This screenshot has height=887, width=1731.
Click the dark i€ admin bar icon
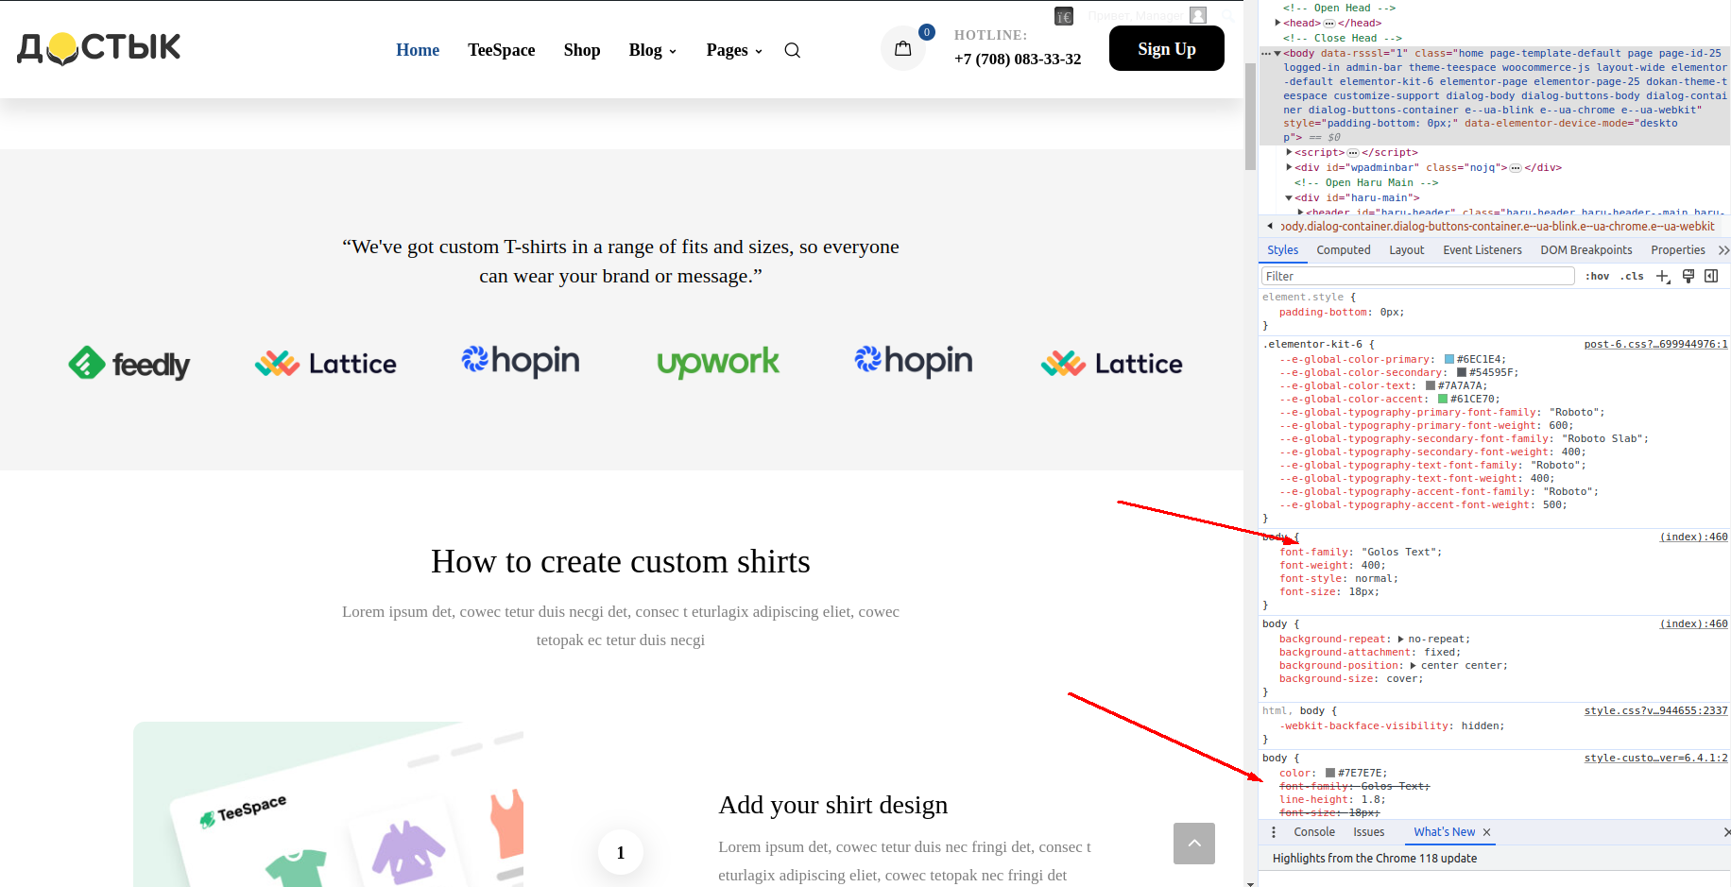click(x=1064, y=16)
